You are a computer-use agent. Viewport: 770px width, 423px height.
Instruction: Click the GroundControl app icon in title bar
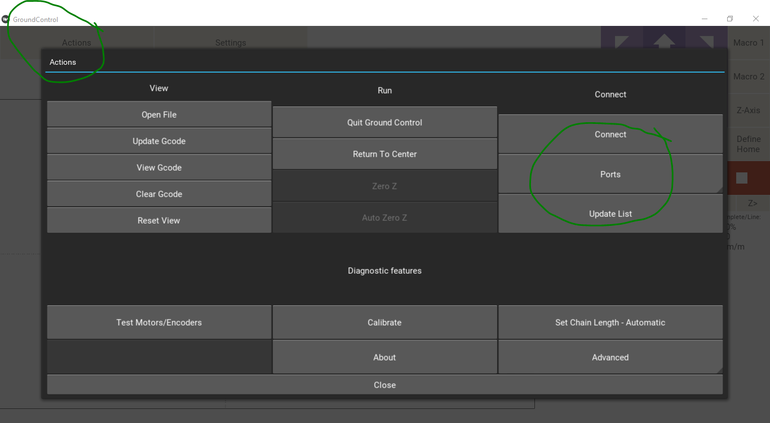click(x=6, y=19)
